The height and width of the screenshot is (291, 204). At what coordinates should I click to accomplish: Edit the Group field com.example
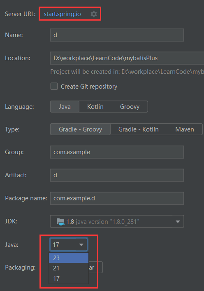coord(117,152)
